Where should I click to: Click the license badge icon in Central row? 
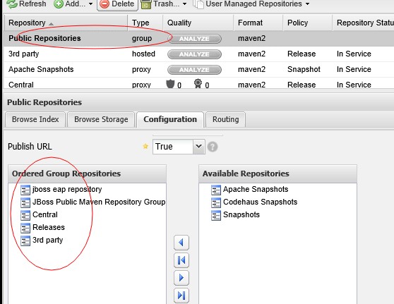(x=198, y=84)
